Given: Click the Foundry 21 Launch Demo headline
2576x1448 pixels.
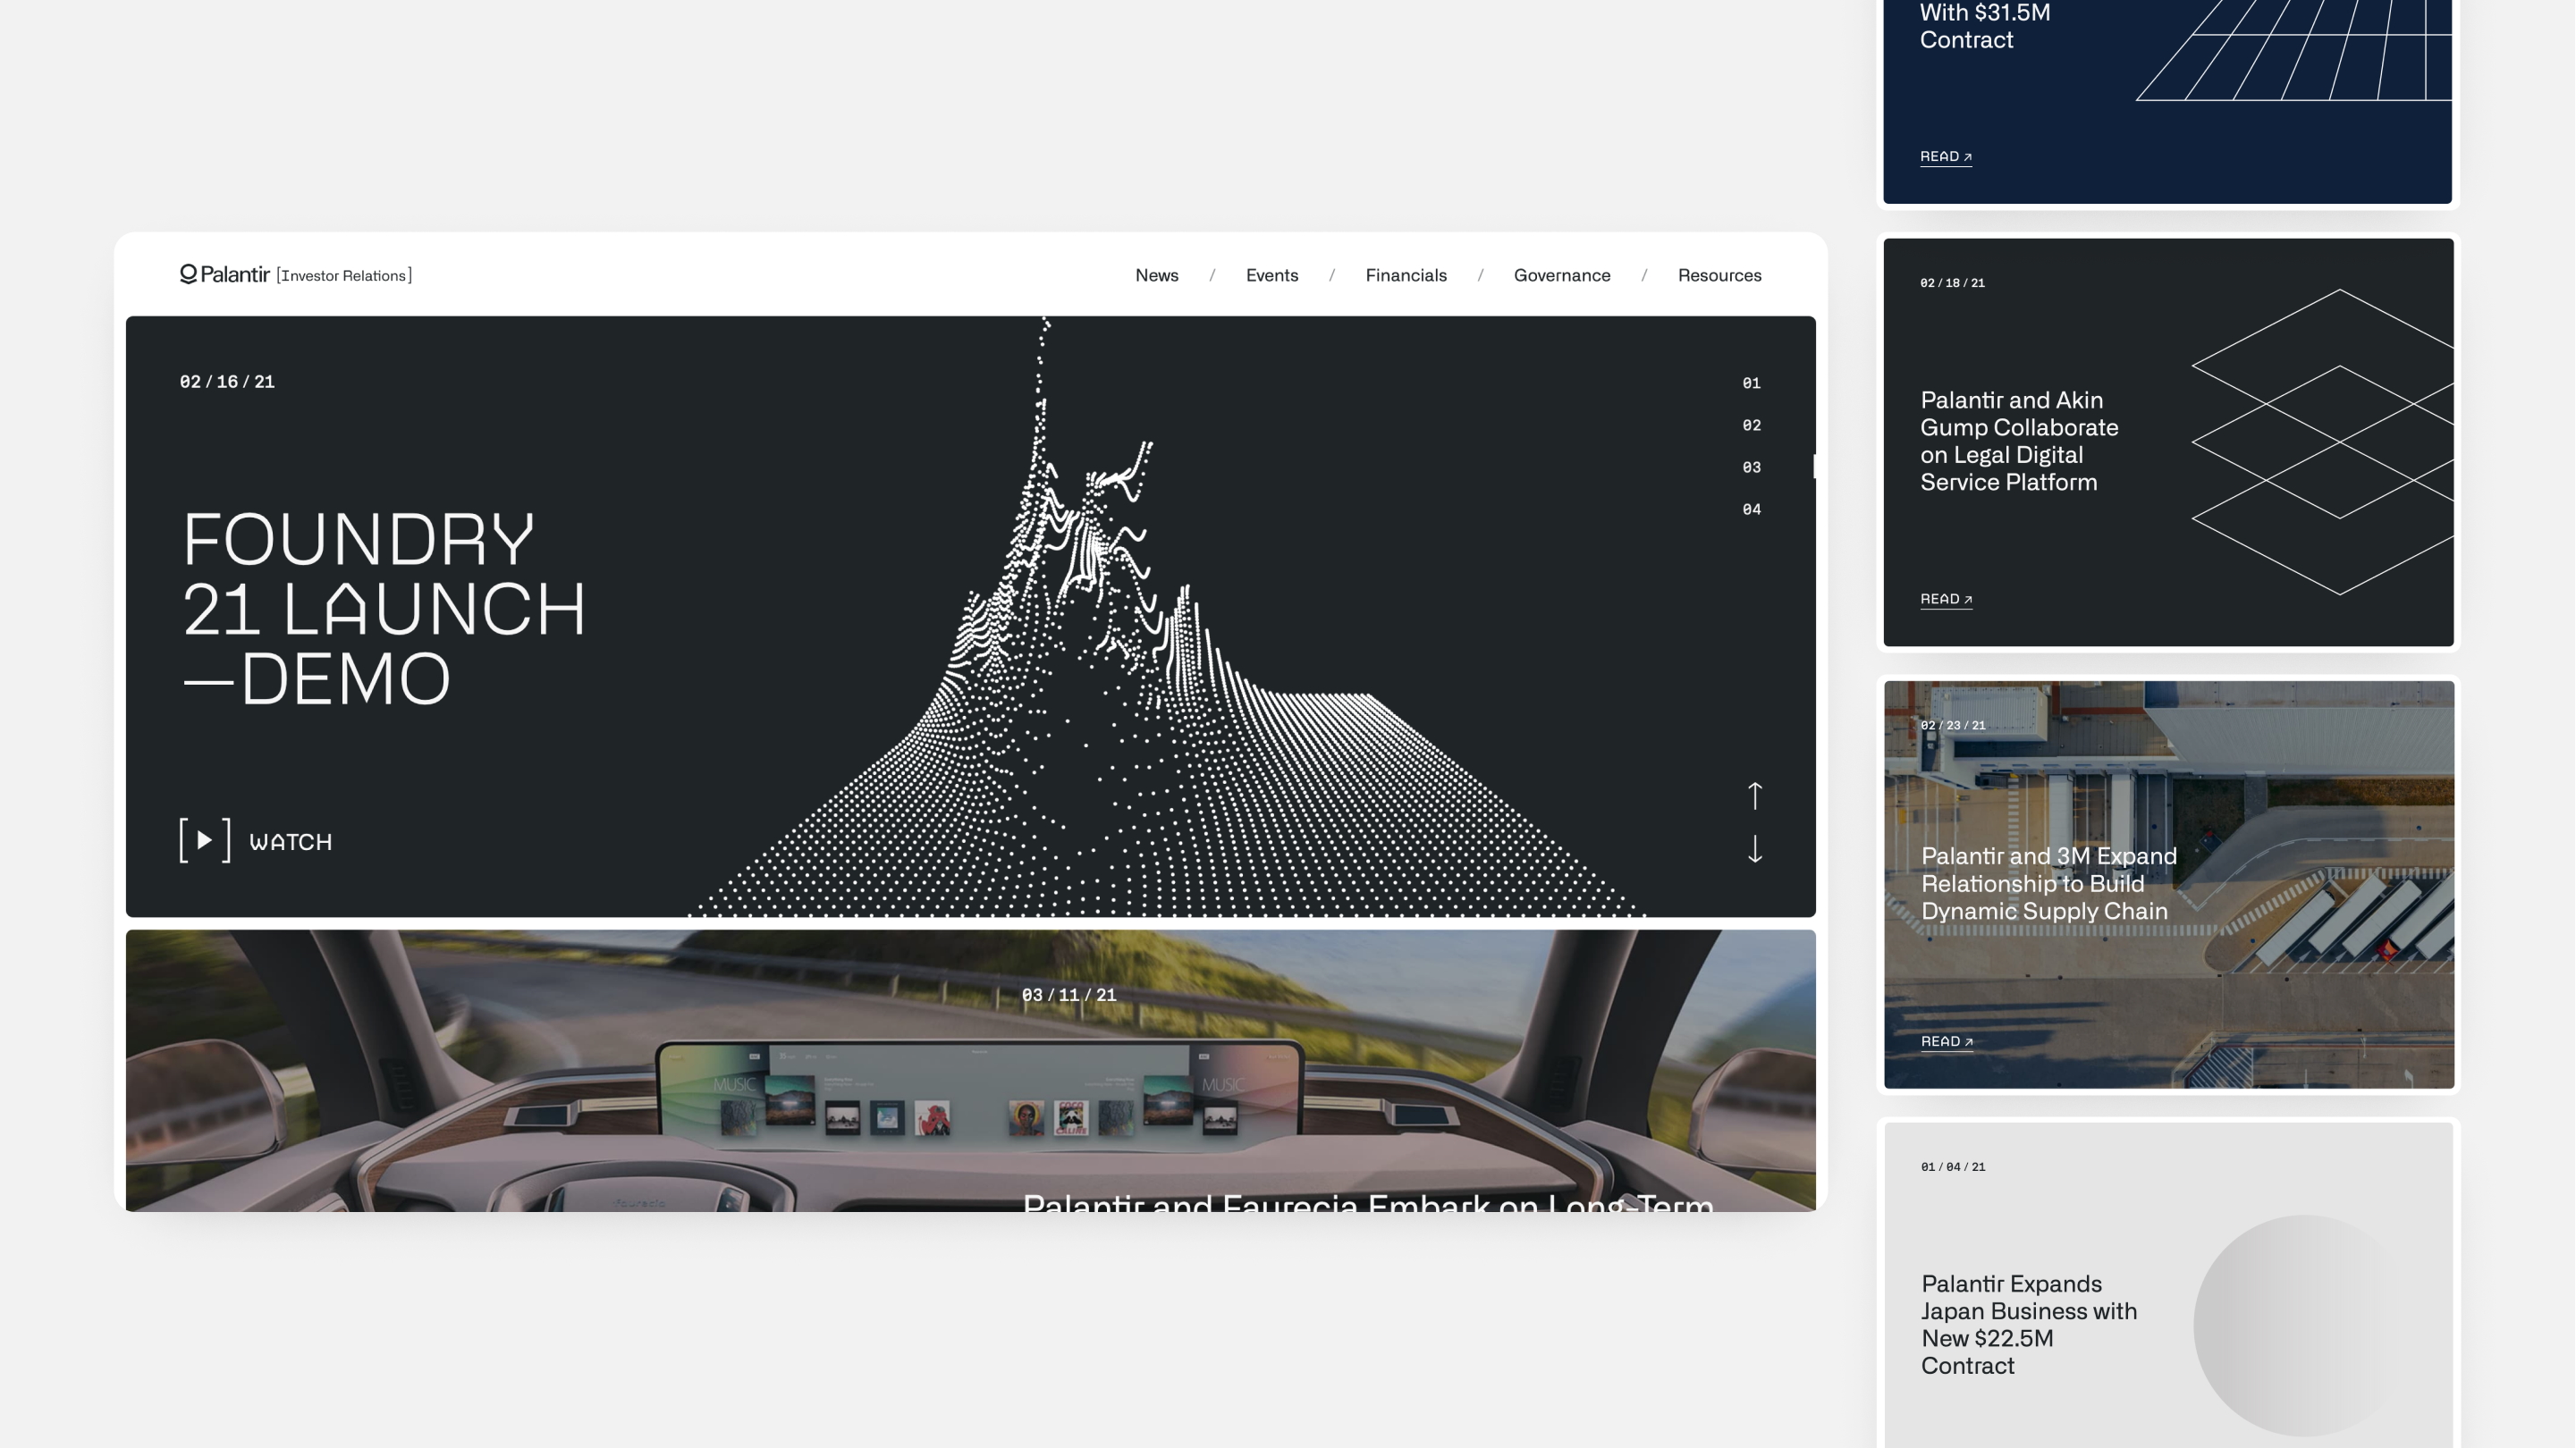Looking at the screenshot, I should click(383, 608).
